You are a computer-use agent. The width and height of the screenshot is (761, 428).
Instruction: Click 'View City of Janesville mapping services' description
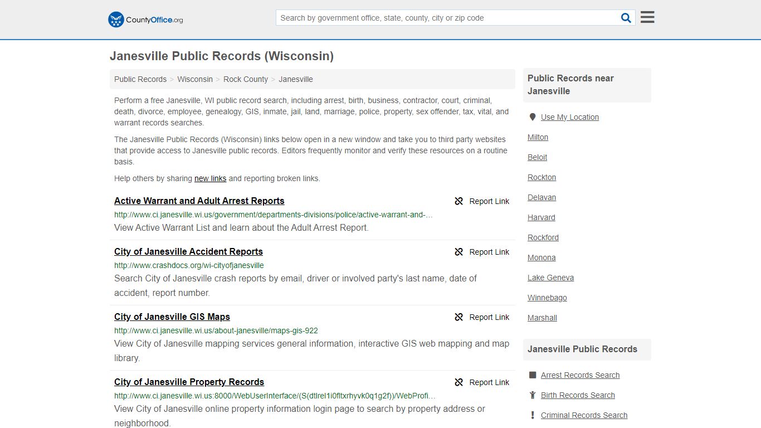tap(311, 351)
